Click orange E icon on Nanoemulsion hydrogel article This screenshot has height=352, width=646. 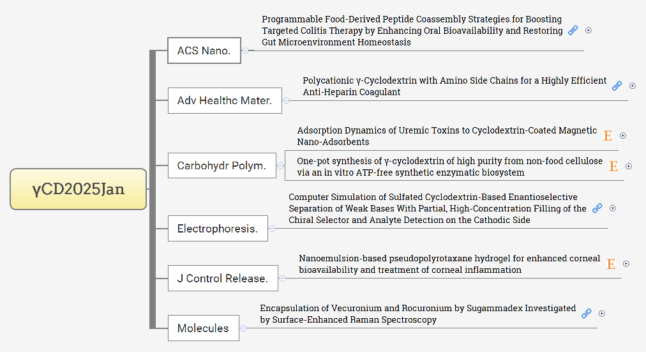(610, 264)
